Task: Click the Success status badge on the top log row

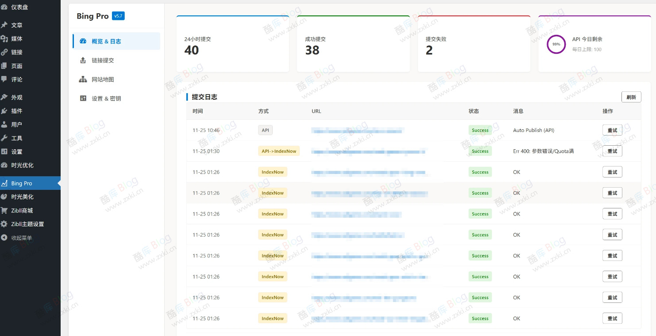Action: 480,130
